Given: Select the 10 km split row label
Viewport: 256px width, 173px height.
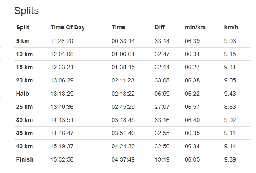Looking at the screenshot, I should [x=24, y=54].
